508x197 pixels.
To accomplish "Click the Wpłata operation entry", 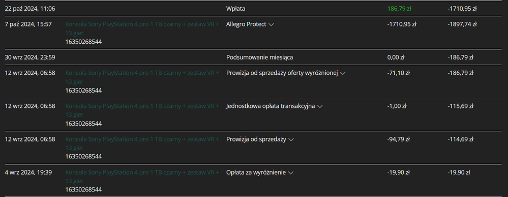I will (235, 9).
